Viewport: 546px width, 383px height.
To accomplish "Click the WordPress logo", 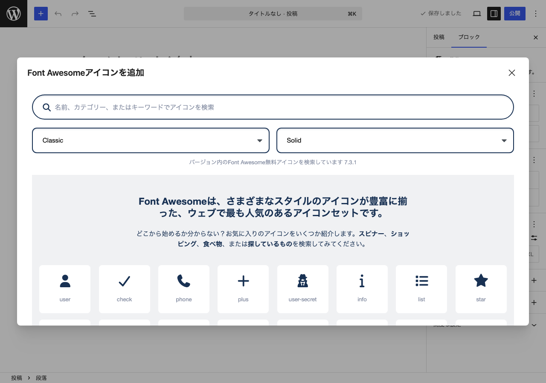I will click(x=14, y=14).
